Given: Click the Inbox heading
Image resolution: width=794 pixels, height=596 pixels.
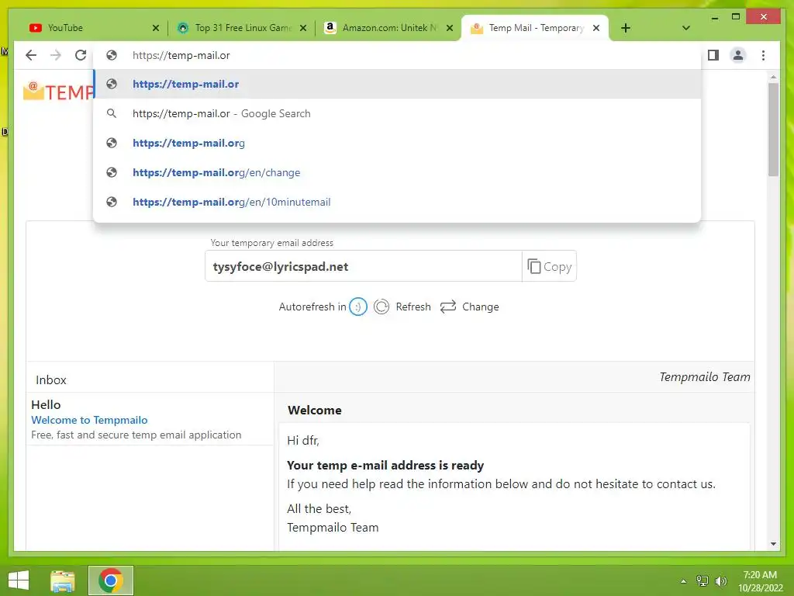Looking at the screenshot, I should click(50, 379).
